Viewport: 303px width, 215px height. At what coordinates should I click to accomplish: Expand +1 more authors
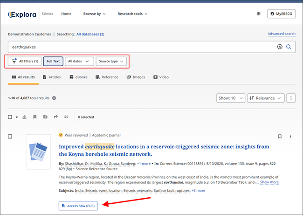(144, 164)
